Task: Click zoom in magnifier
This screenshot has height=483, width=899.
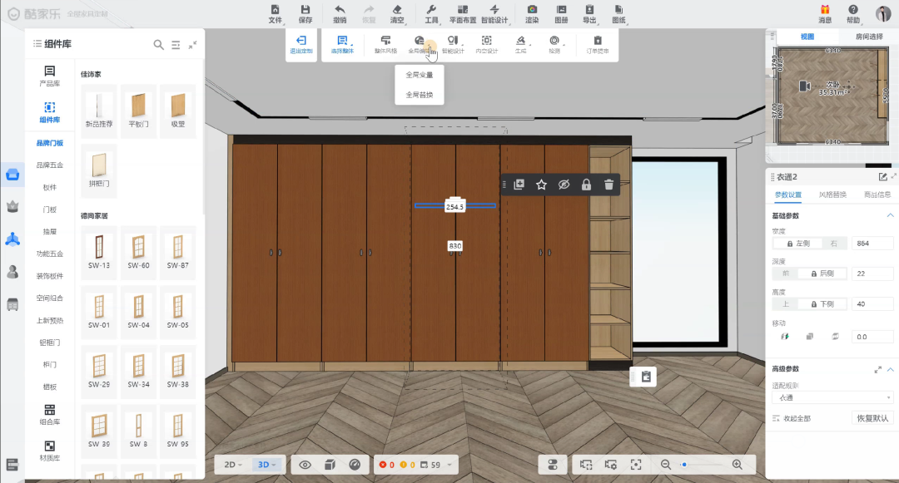Action: (x=738, y=465)
